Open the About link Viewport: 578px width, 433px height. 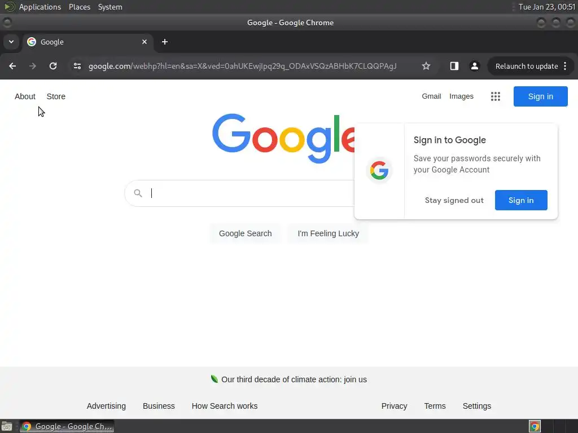[25, 96]
